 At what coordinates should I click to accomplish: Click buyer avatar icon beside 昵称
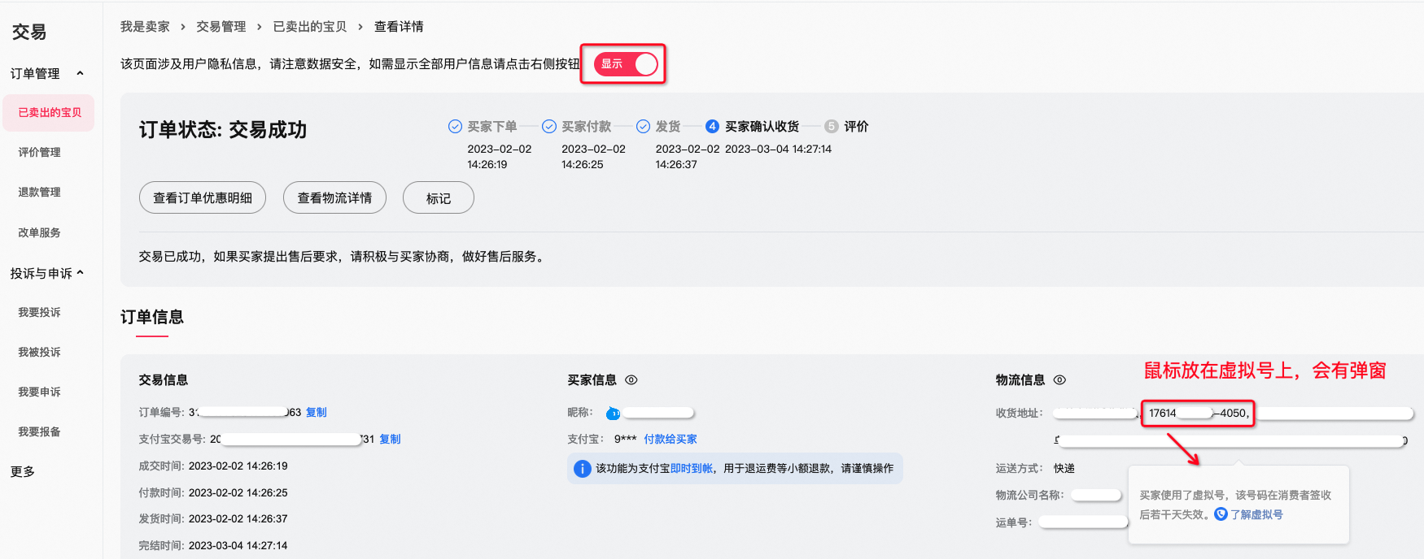[614, 414]
